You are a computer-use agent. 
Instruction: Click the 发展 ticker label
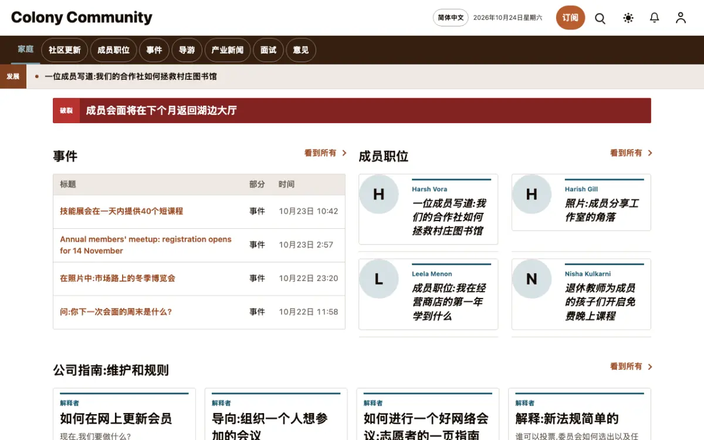click(x=13, y=76)
